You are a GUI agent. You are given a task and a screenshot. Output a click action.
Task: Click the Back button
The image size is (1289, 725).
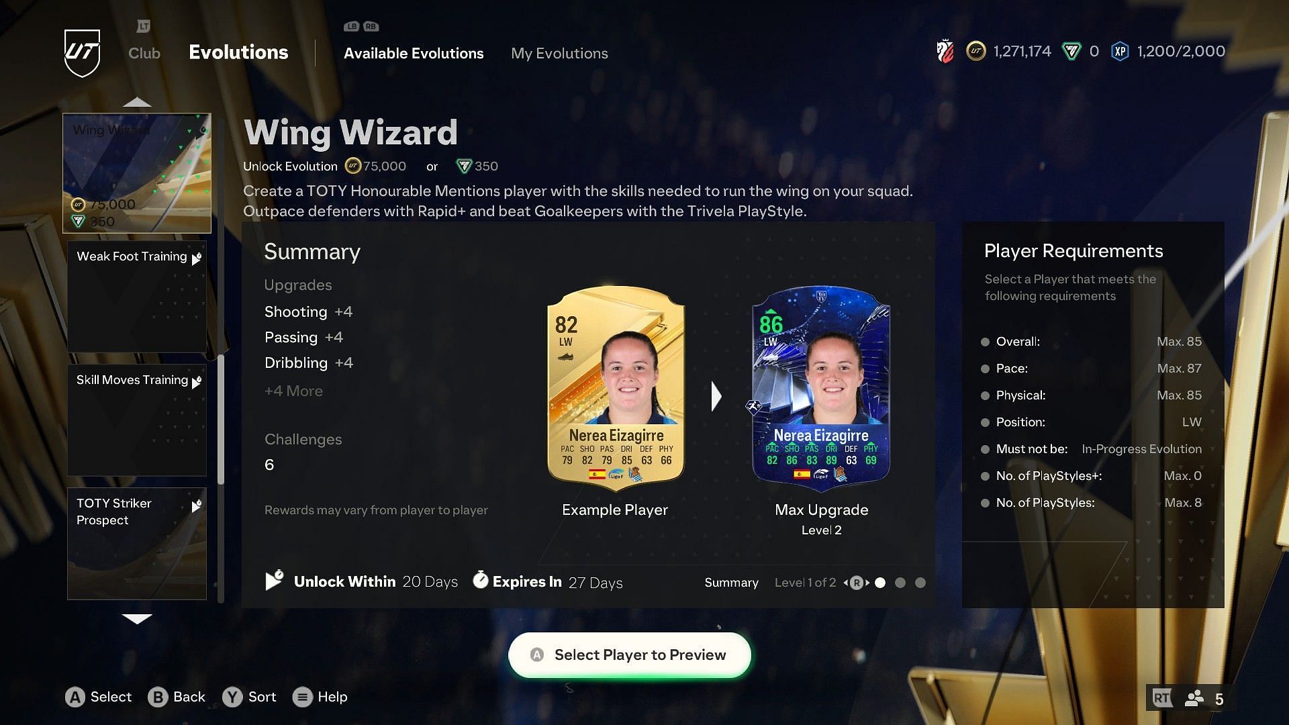click(176, 697)
